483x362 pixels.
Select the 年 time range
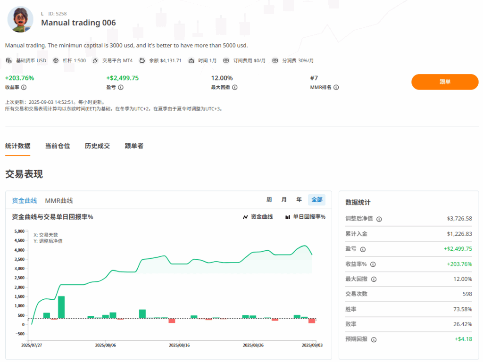(299, 200)
